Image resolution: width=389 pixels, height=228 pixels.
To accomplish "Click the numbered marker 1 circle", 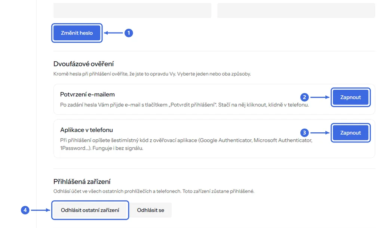I will point(129,33).
